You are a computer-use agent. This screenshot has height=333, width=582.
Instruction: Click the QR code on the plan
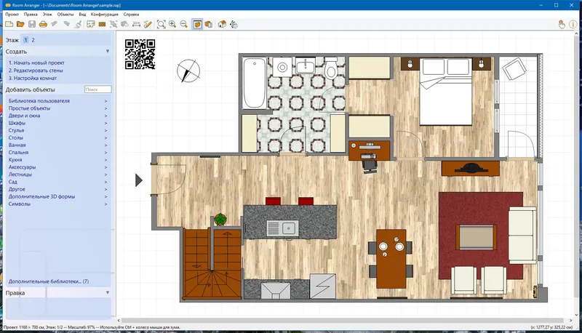click(x=140, y=54)
